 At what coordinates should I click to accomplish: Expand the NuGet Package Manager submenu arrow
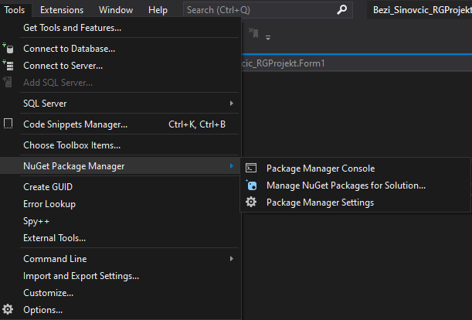(232, 165)
